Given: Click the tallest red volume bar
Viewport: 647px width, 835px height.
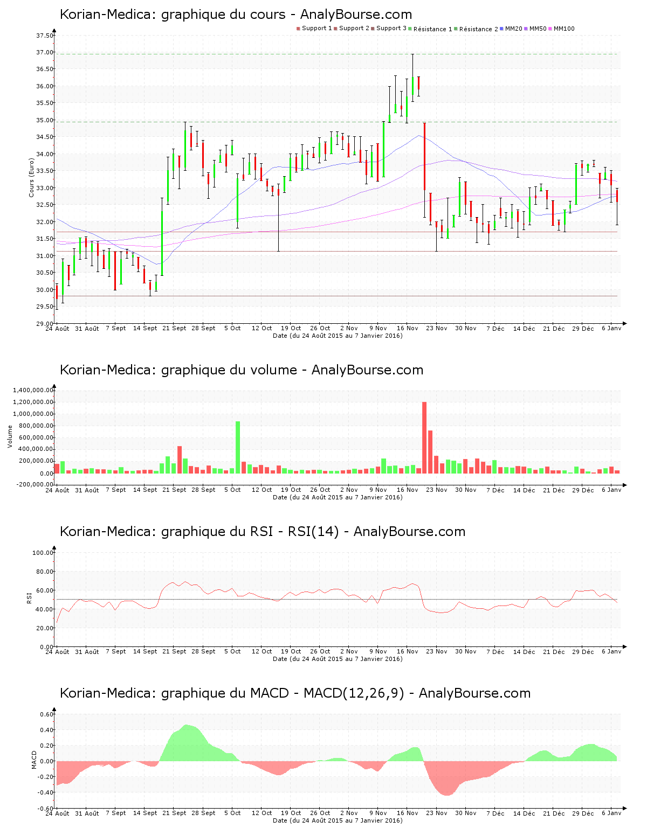Looking at the screenshot, I should point(424,437).
